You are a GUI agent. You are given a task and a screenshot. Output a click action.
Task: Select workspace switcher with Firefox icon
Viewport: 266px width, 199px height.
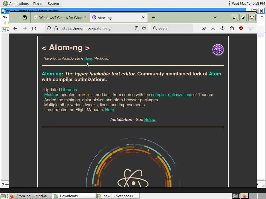[x=244, y=196]
